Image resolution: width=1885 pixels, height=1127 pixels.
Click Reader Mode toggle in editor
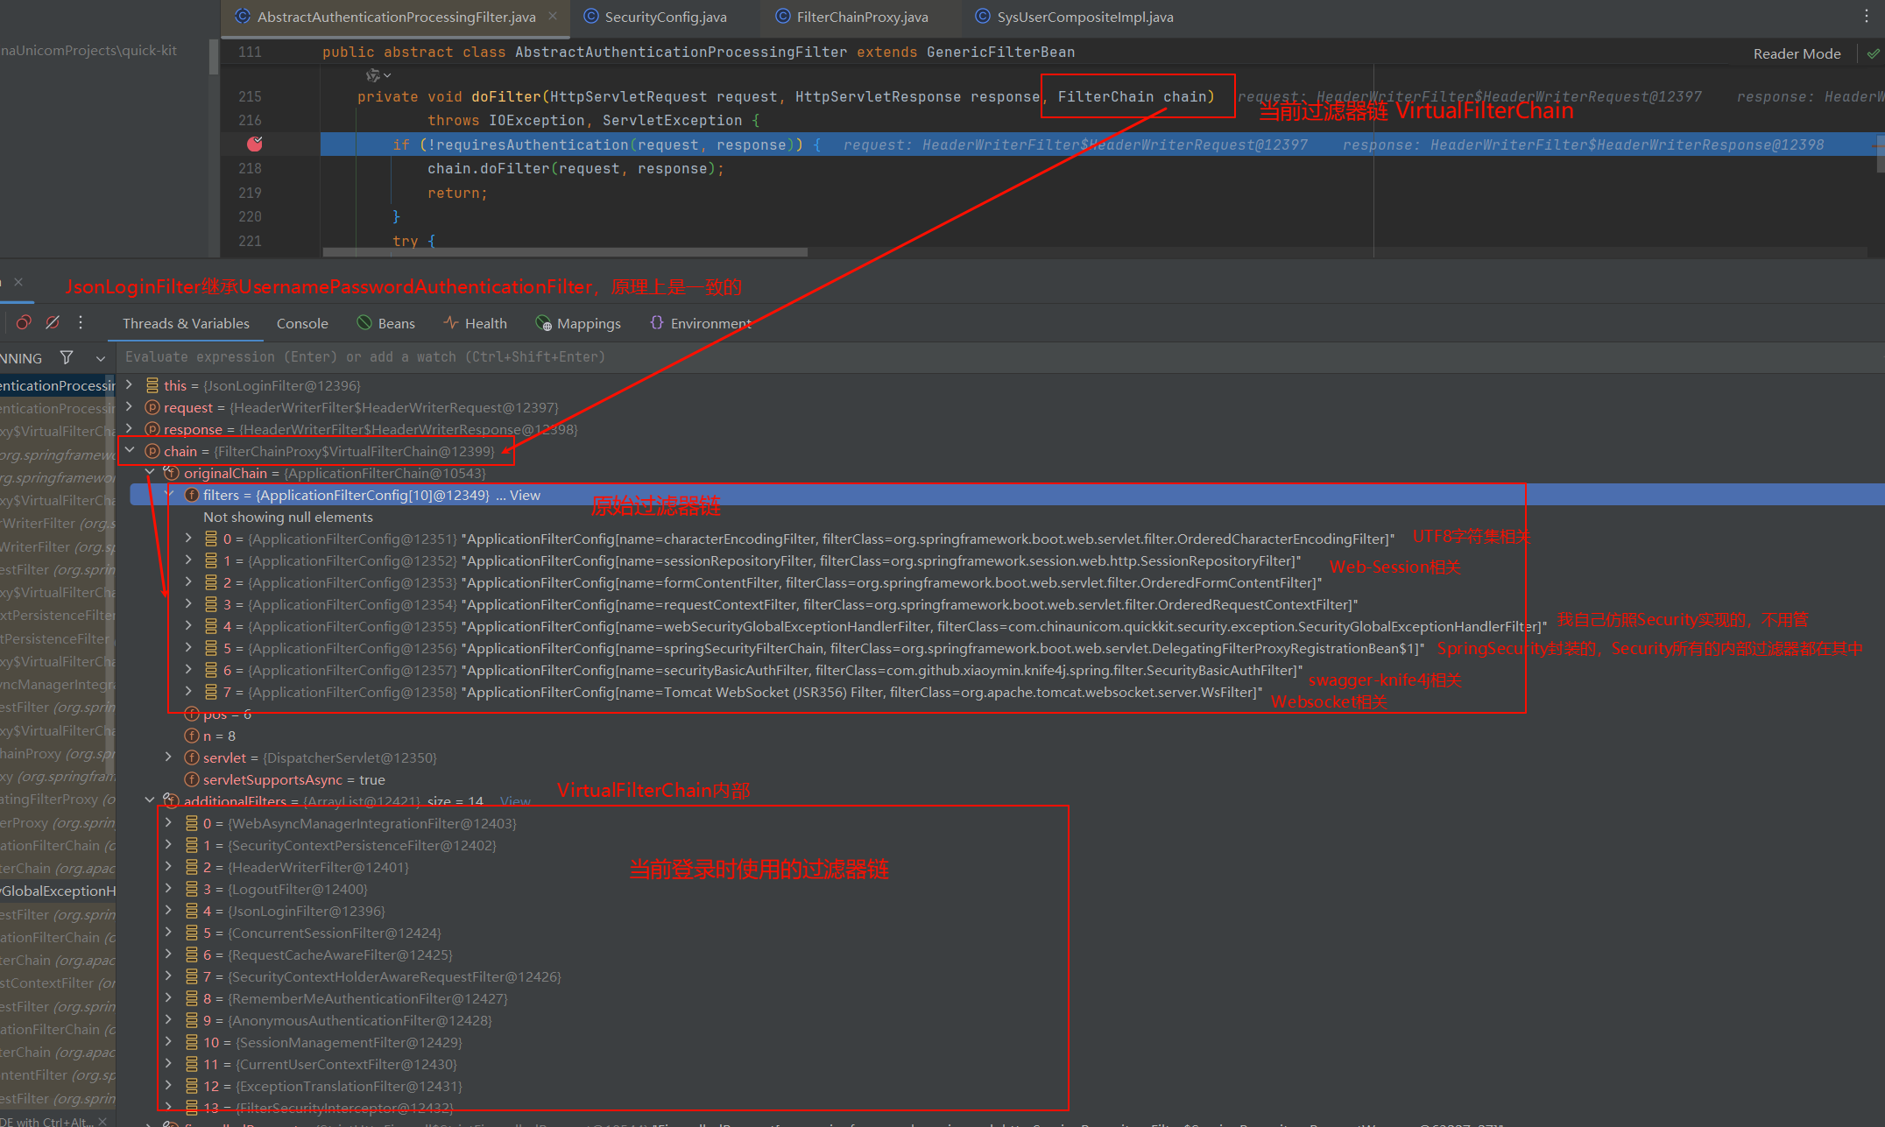(x=1797, y=53)
